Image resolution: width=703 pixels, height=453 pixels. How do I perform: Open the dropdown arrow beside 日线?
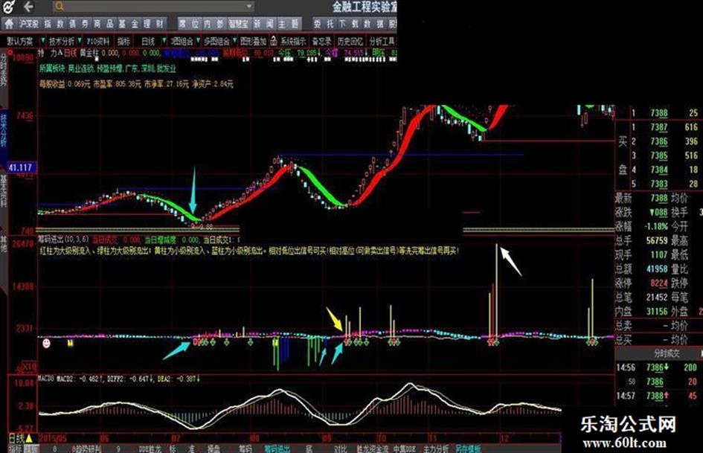(x=163, y=41)
